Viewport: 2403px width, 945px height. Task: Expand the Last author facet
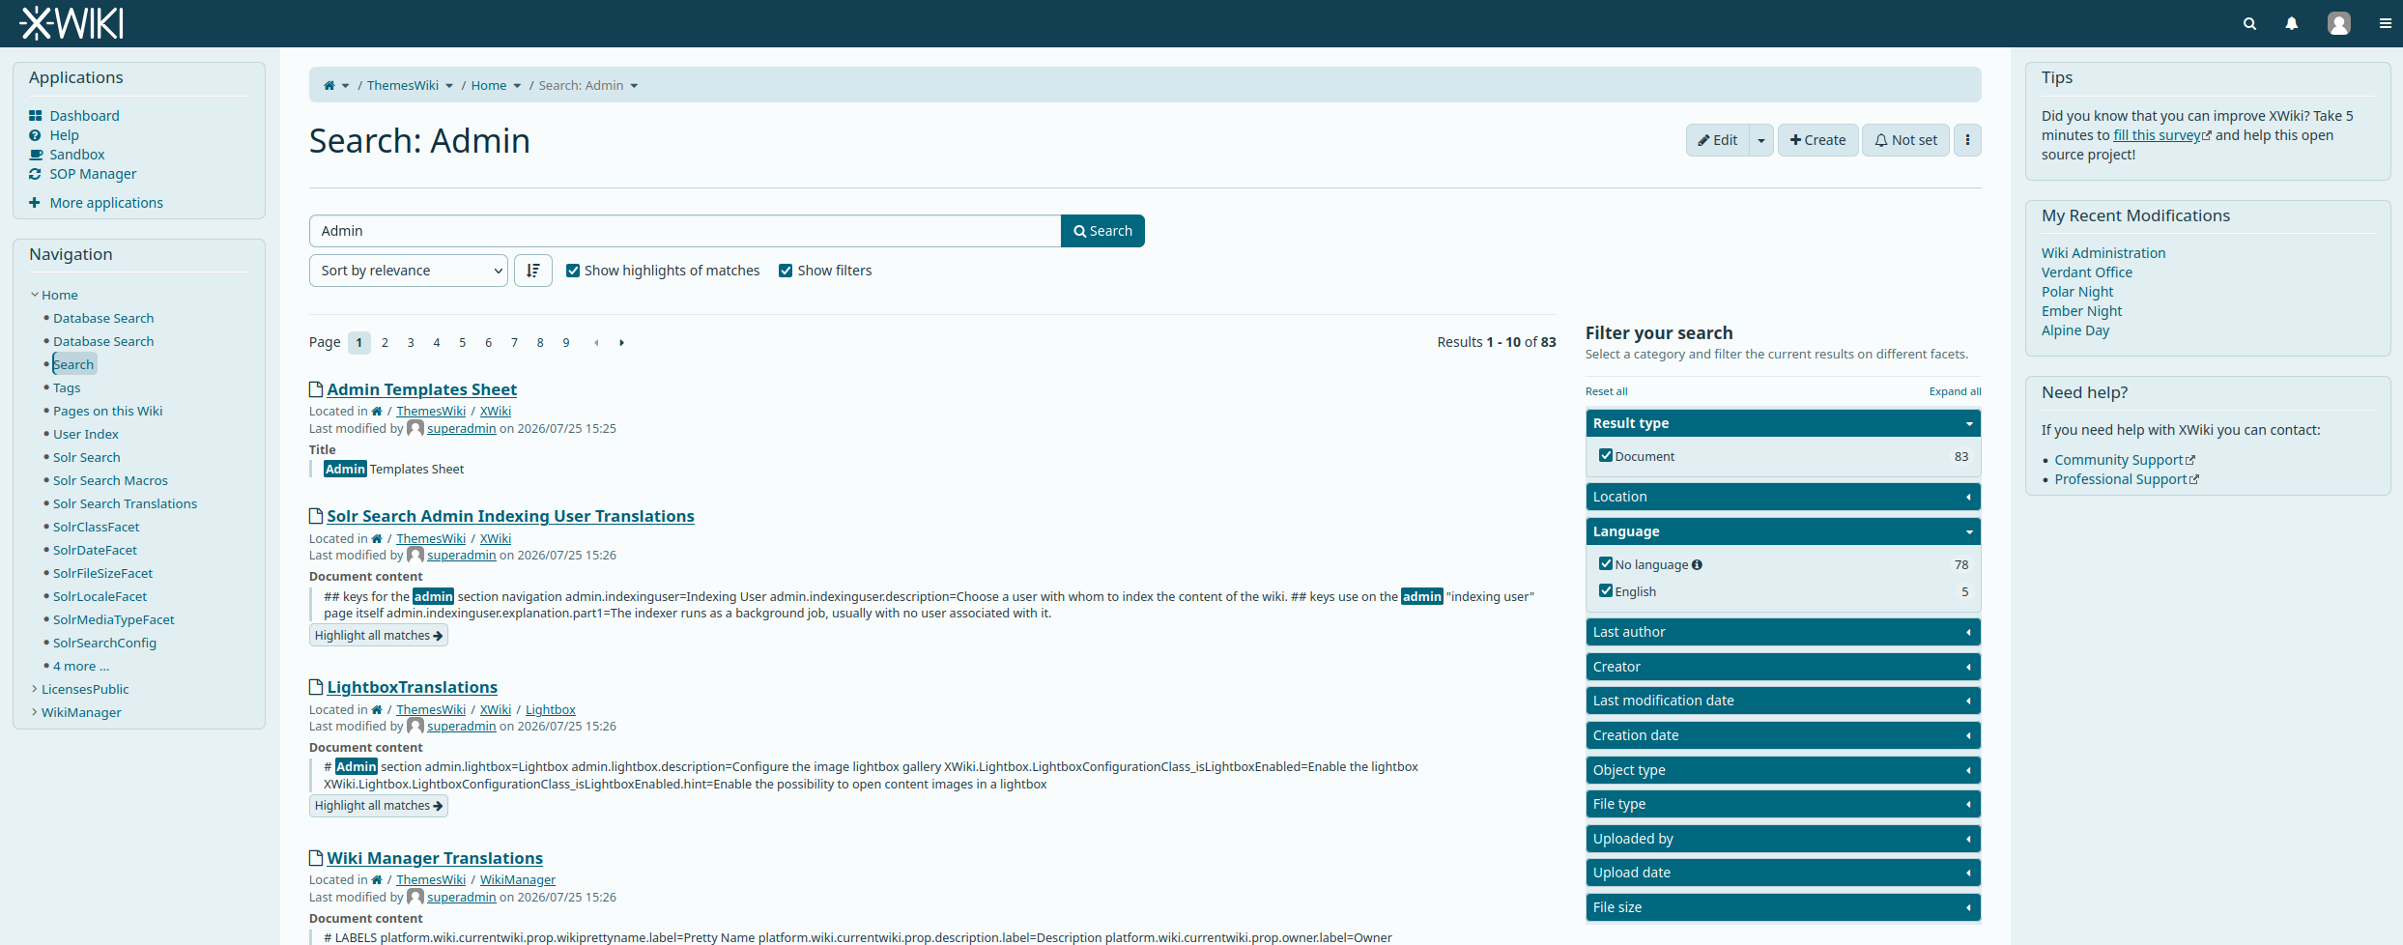click(x=1783, y=632)
